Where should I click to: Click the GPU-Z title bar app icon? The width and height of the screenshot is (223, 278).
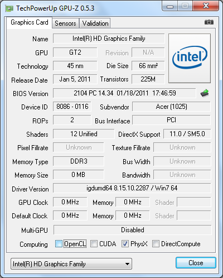click(9, 8)
